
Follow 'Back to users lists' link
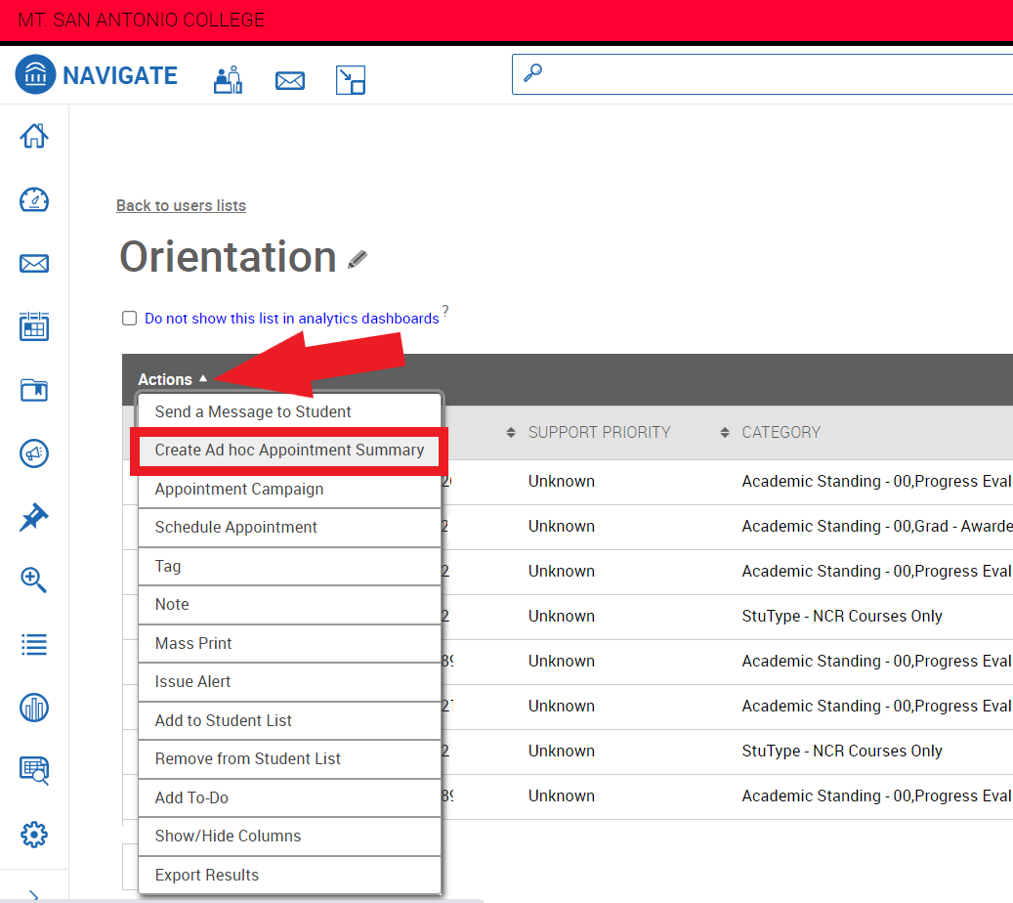pyautogui.click(x=181, y=205)
